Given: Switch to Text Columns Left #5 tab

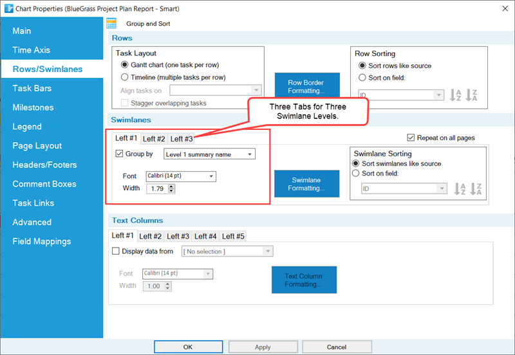Looking at the screenshot, I should pos(233,236).
